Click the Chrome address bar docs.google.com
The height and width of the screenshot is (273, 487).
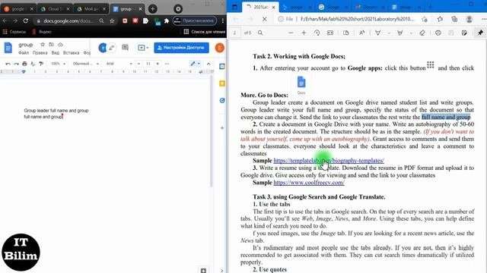tap(68, 20)
